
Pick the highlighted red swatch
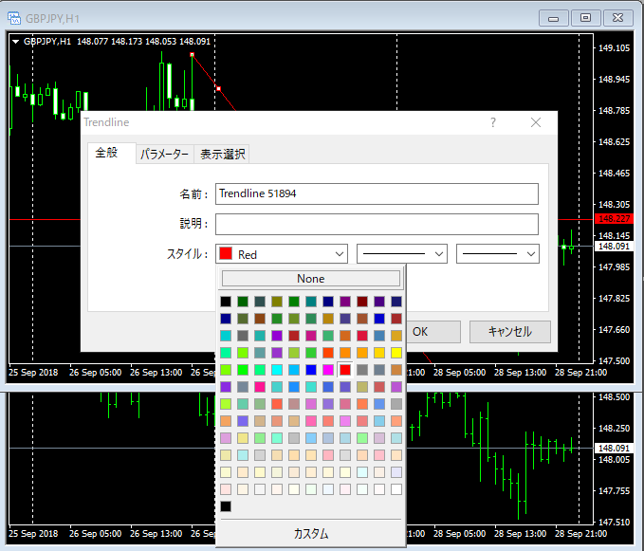coord(345,370)
